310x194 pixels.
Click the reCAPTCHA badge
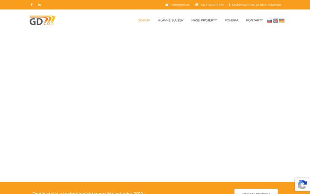302,185
